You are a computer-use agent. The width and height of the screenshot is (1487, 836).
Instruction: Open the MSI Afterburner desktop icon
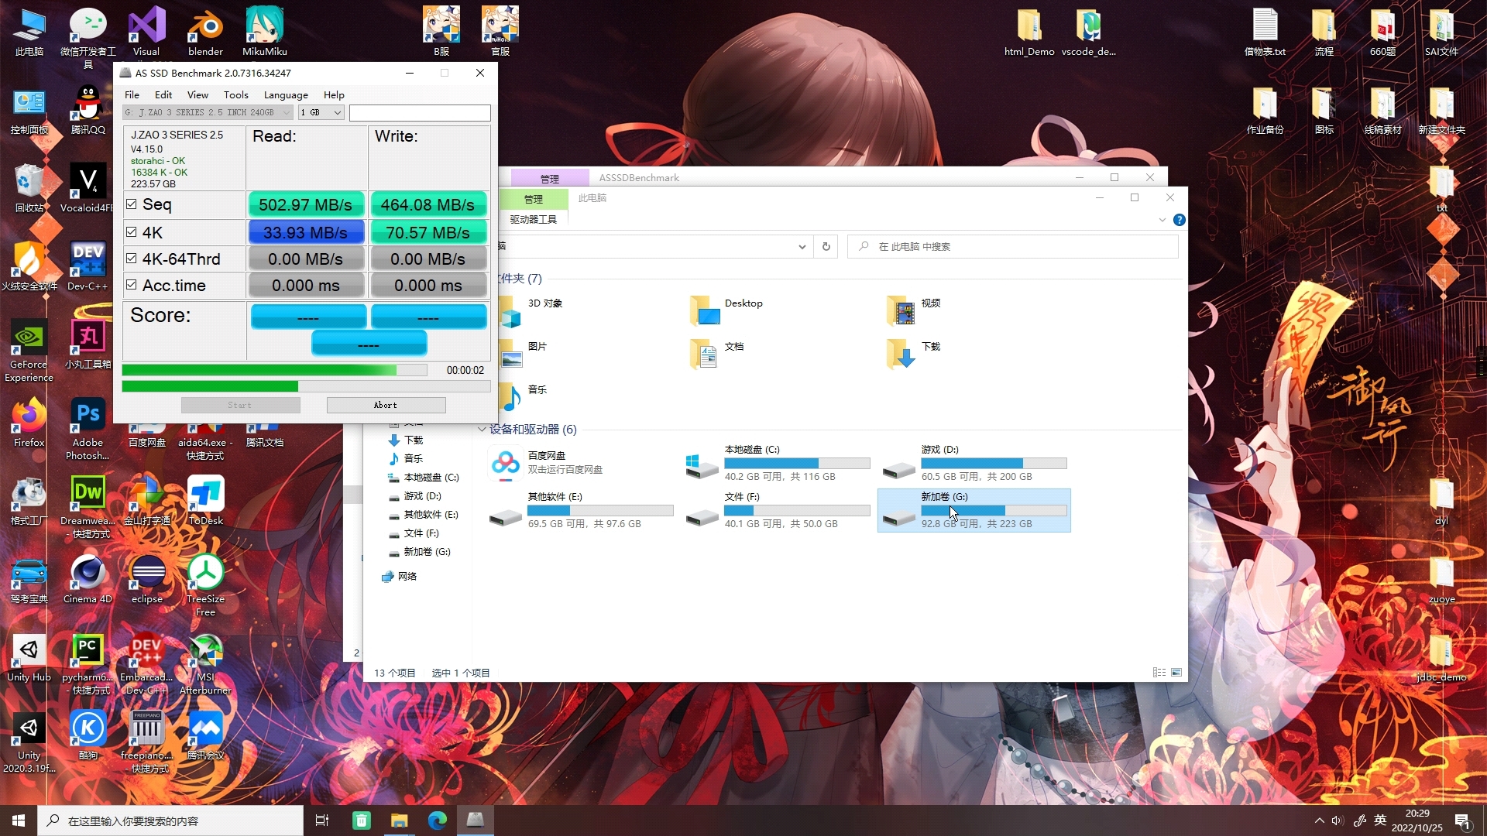(205, 663)
